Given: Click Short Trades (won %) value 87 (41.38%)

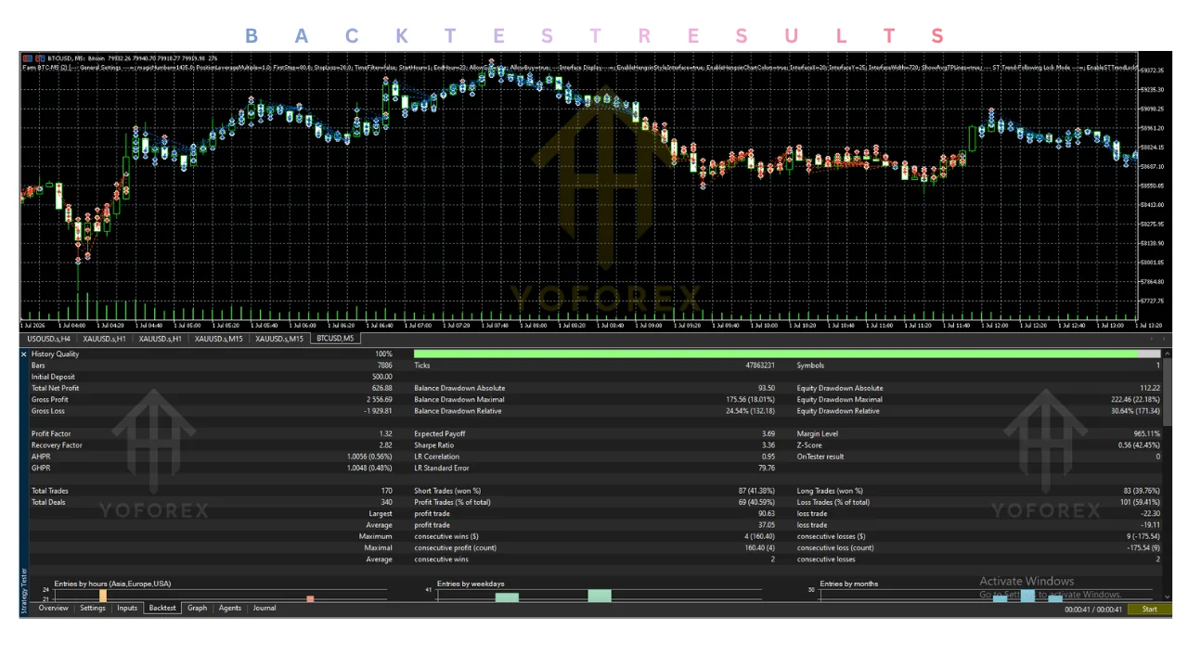Looking at the screenshot, I should coord(756,491).
